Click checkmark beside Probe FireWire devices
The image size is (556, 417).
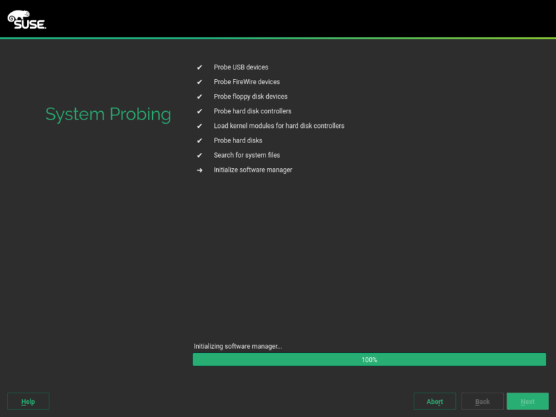(x=199, y=82)
